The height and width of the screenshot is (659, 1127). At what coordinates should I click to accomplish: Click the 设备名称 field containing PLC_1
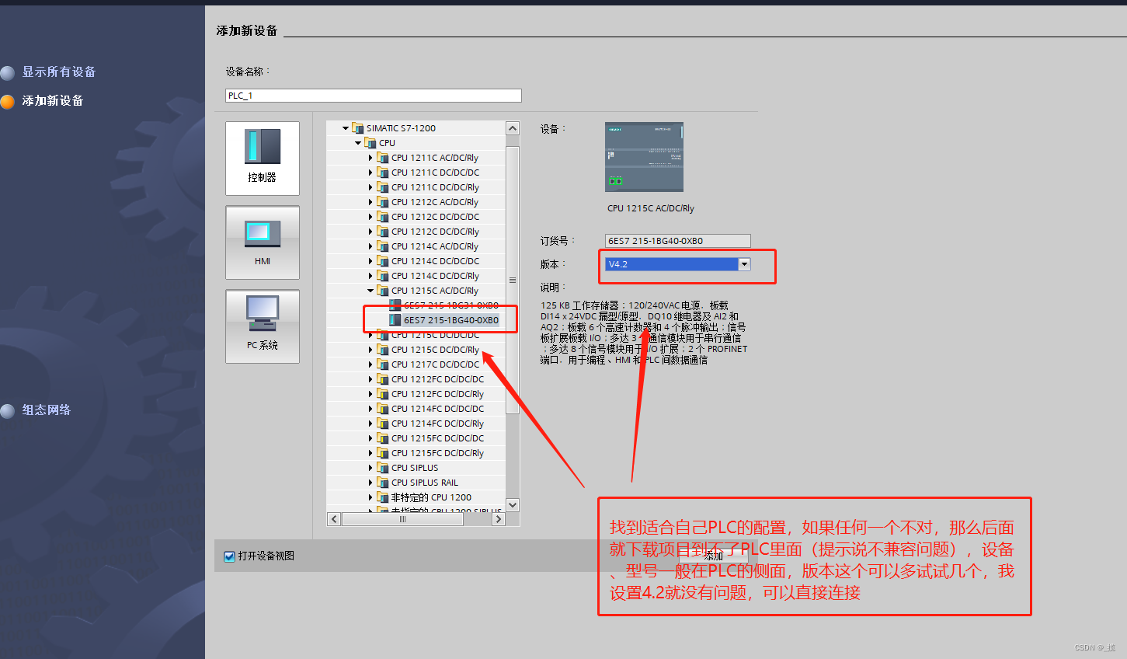[x=374, y=96]
